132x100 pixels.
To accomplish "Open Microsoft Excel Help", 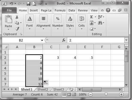I will click(x=108, y=10).
